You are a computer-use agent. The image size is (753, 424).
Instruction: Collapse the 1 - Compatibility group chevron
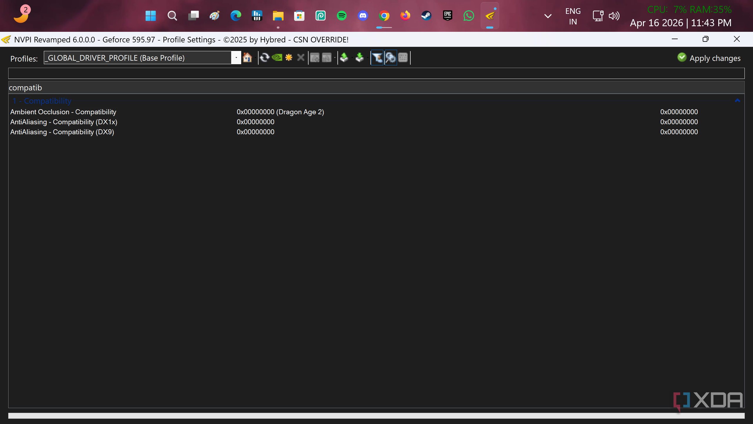coord(737,101)
